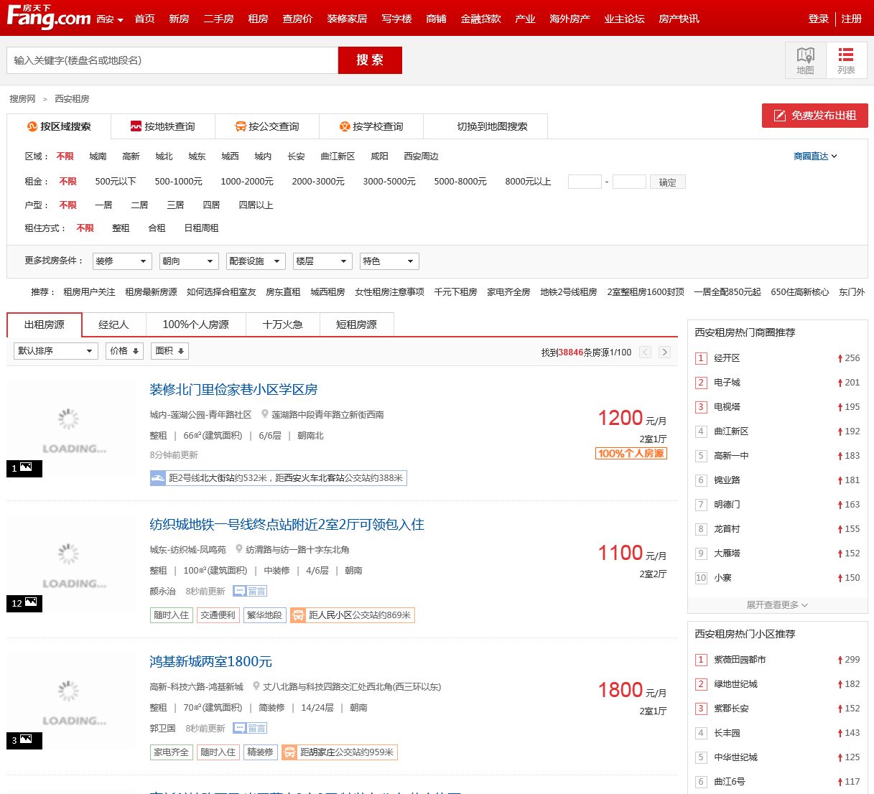Go to previous results page arrow
Image resolution: width=874 pixels, height=794 pixels.
click(x=645, y=352)
